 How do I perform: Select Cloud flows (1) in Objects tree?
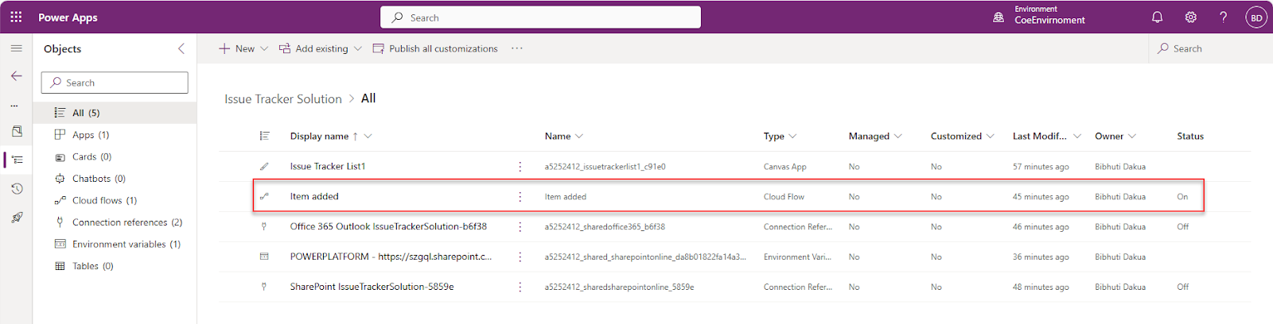(115, 200)
